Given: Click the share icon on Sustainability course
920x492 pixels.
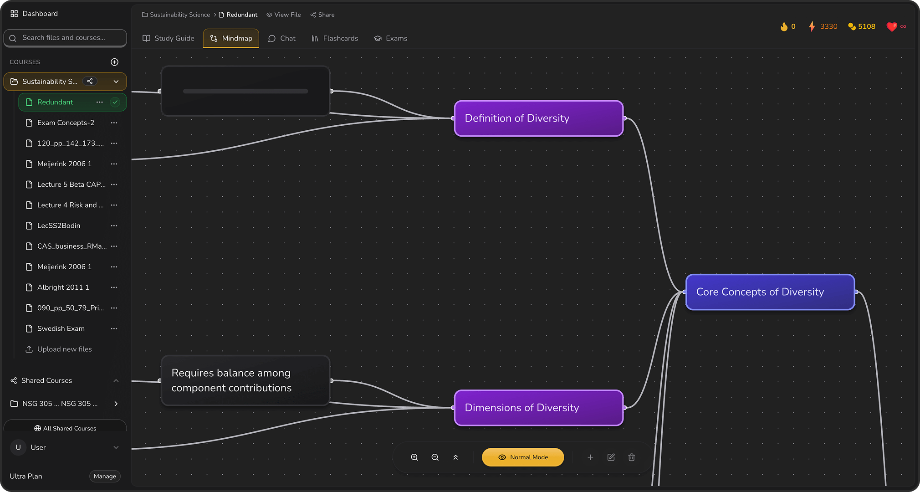Looking at the screenshot, I should (x=90, y=81).
